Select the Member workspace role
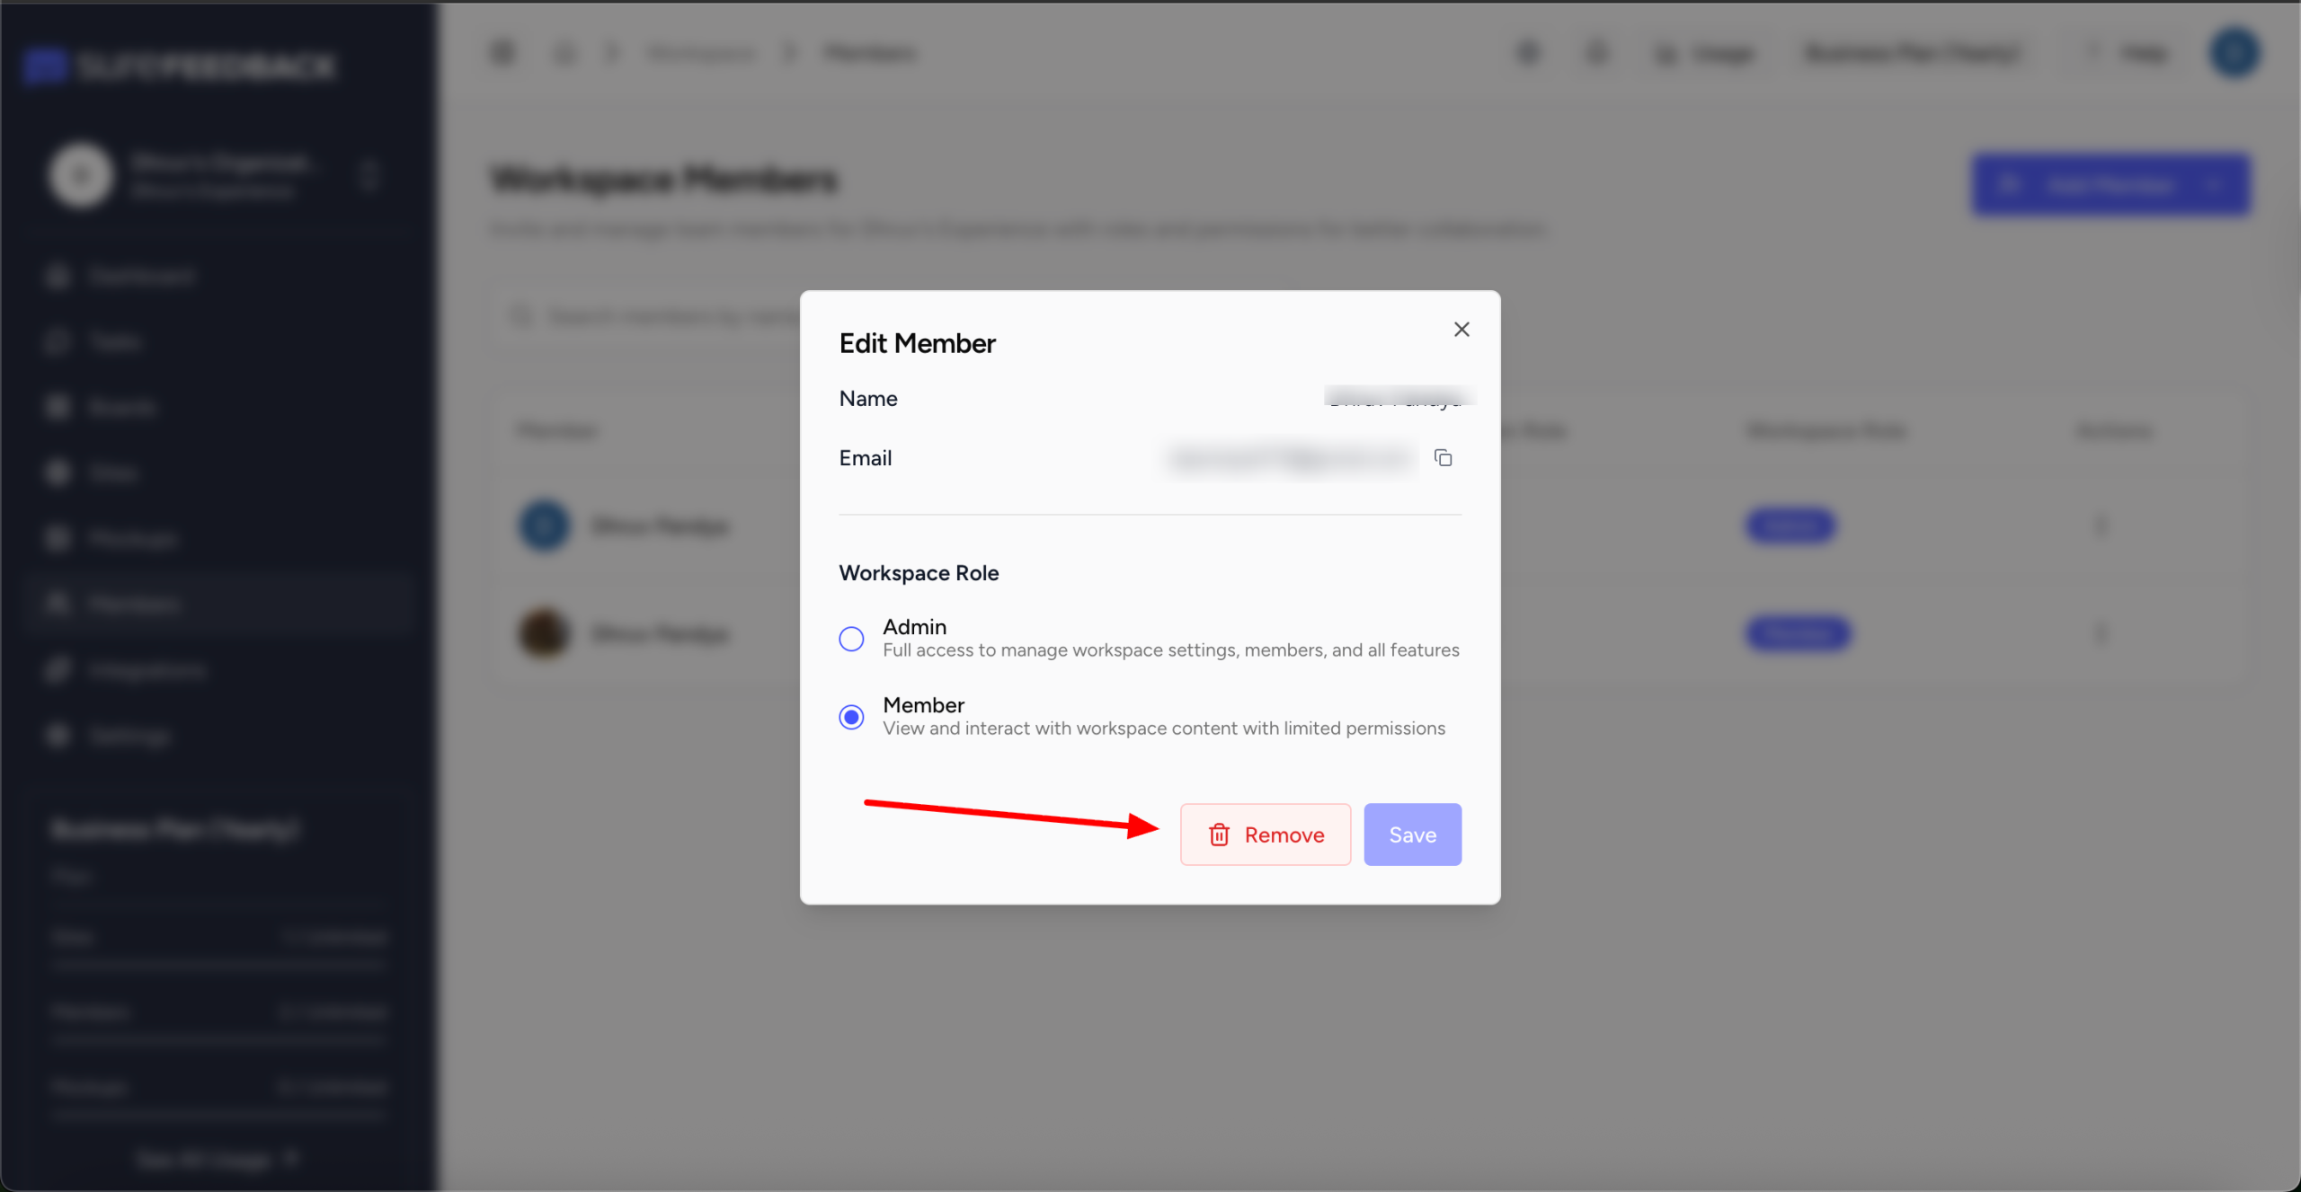The width and height of the screenshot is (2301, 1192). coord(851,717)
